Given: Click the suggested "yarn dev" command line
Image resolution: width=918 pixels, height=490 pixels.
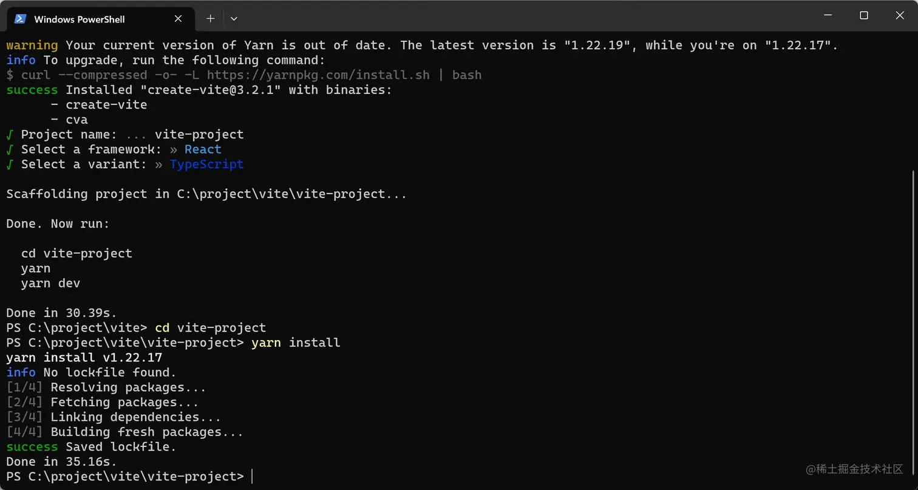Looking at the screenshot, I should click(x=50, y=283).
